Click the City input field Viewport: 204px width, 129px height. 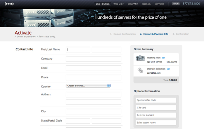pyautogui.click(x=93, y=111)
